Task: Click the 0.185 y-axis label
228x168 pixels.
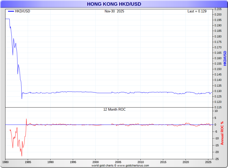Action: (218, 31)
